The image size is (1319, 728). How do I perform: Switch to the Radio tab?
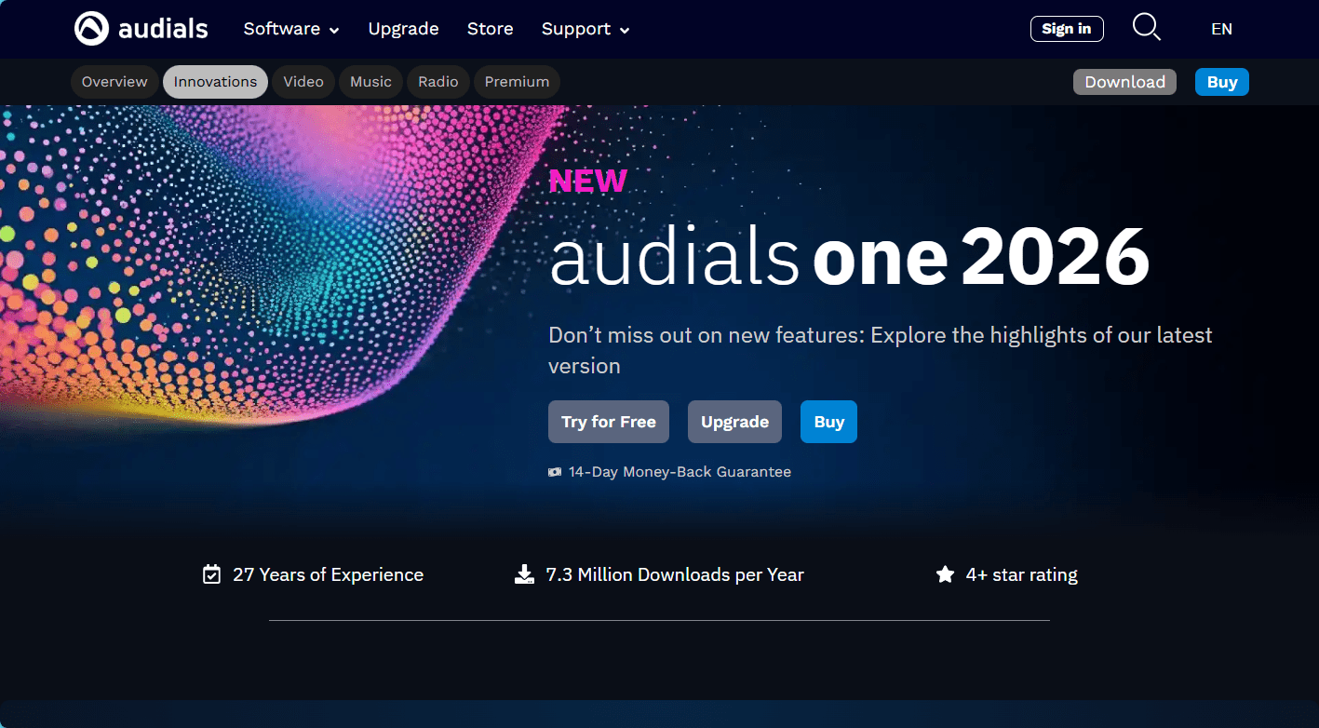point(437,82)
